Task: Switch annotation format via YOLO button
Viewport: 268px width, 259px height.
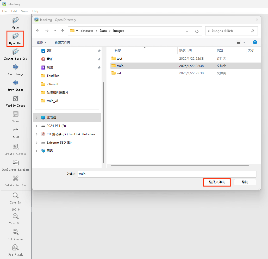Action: [x=16, y=133]
